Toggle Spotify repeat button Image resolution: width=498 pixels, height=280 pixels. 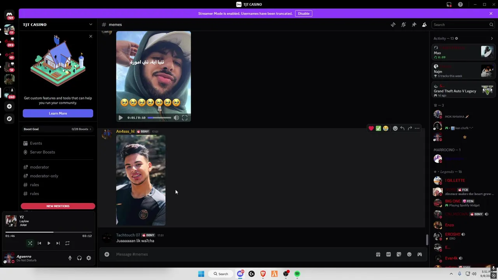(67, 243)
